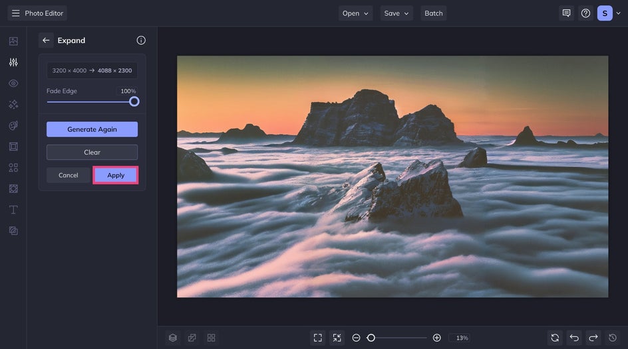Screen dimensions: 628x349
Task: Open the Graphics shapes sidebar icon
Action: pyautogui.click(x=13, y=168)
